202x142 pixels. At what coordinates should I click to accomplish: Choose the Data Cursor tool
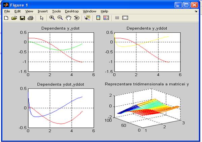pos(87,18)
